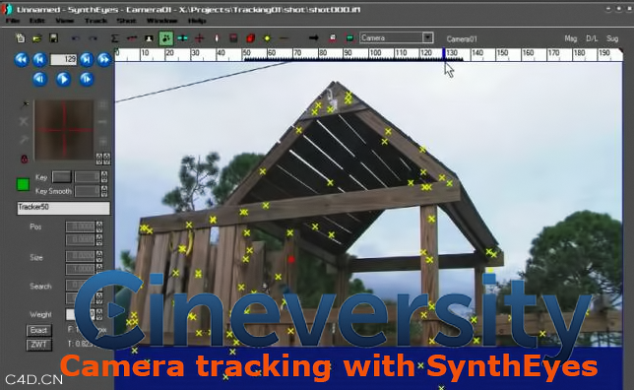Click the Undo arrow icon
Screen dimensions: 634x390
pyautogui.click(x=76, y=38)
